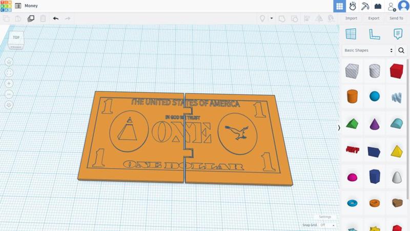410x231 pixels.
Task: Invite a collaborator with add-person icon
Action: tap(391, 7)
